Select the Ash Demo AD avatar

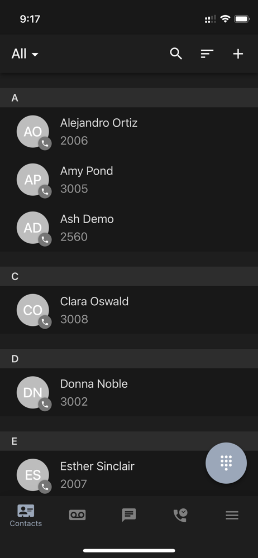(33, 228)
